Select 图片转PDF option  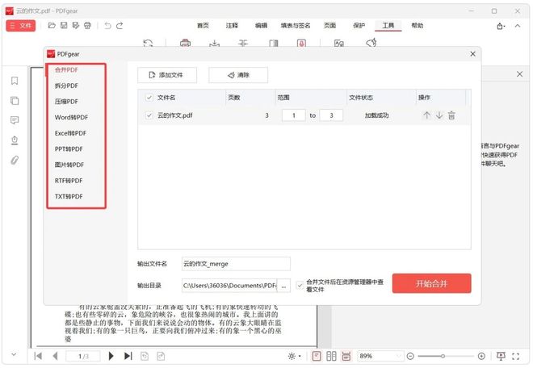(x=69, y=165)
